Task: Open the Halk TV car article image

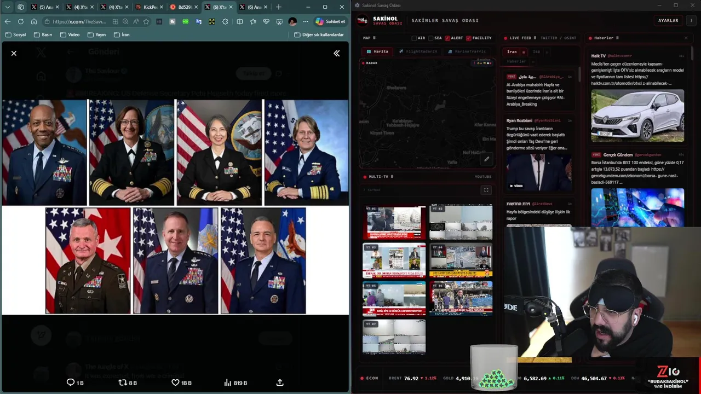Action: 637,116
